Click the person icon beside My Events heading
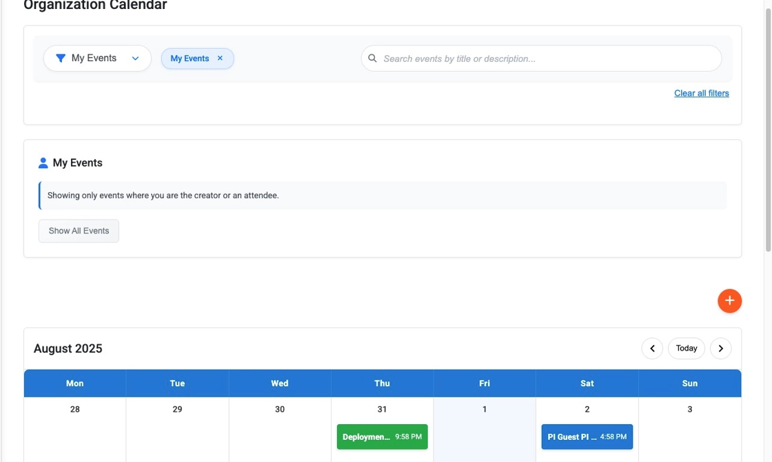The image size is (772, 462). click(x=43, y=163)
